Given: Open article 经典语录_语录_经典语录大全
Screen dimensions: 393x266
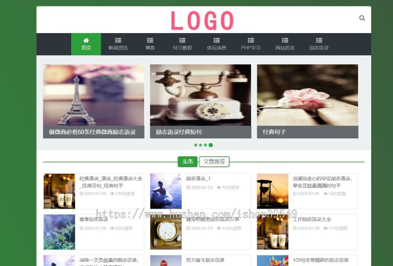Looking at the screenshot, I should (x=111, y=182).
